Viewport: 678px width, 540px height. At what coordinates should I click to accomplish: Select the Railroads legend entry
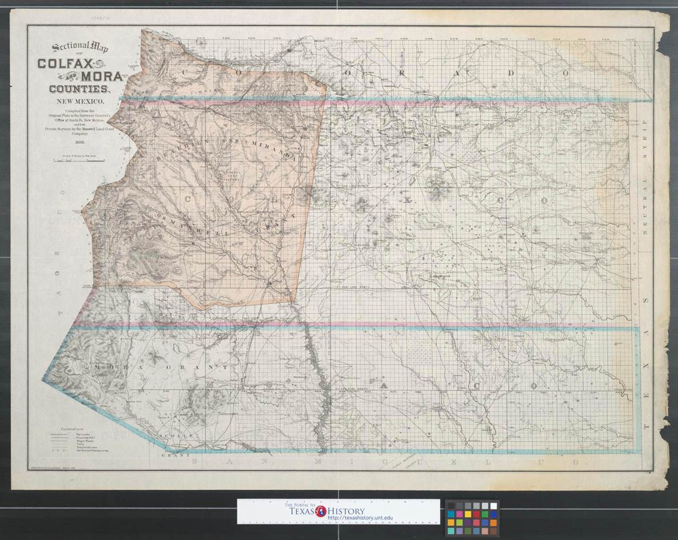pos(83,433)
